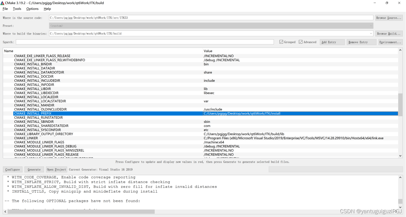
Task: Click Add Entry to create a cache variable
Action: pos(332,42)
